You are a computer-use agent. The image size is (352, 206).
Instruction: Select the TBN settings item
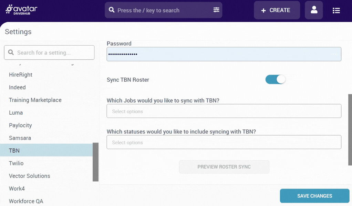pyautogui.click(x=46, y=150)
